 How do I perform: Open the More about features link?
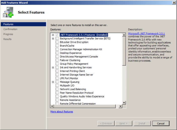click(x=62, y=112)
